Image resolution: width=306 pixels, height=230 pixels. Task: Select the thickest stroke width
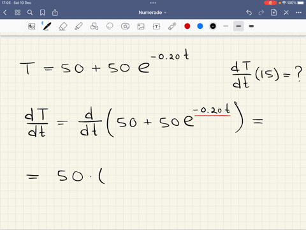coord(251,26)
